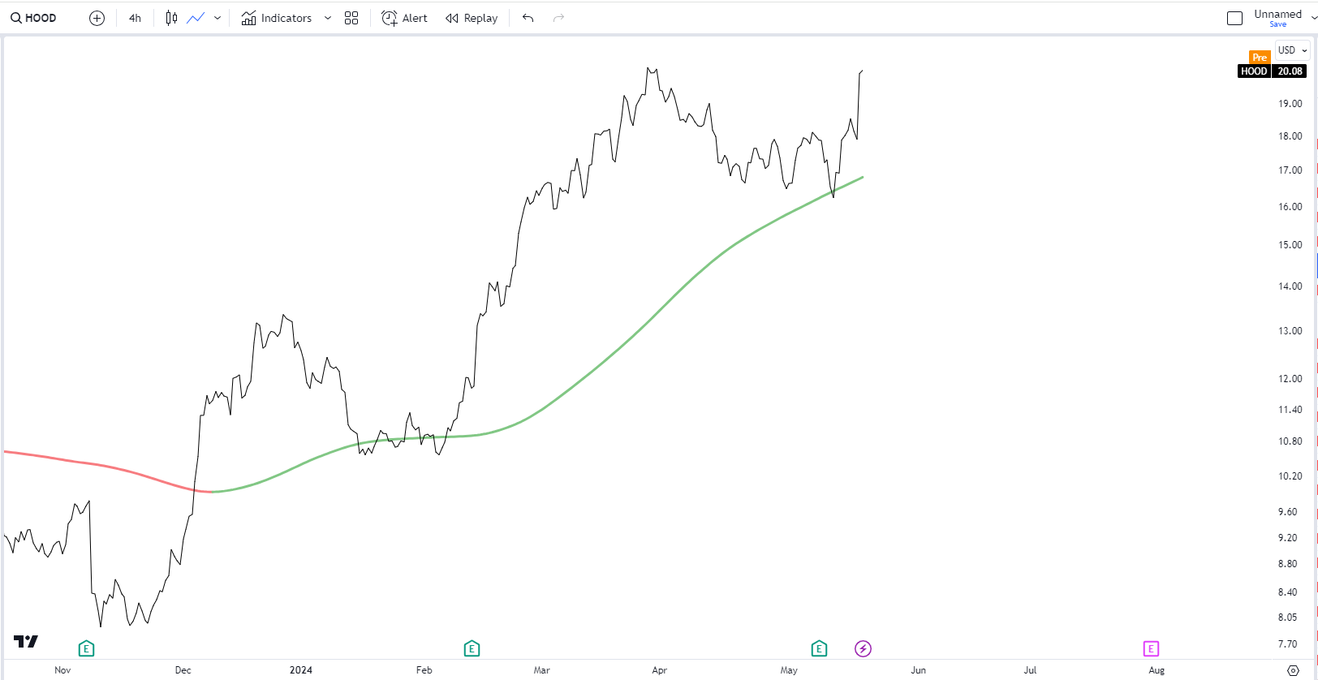Start bar Replay mode

[472, 18]
